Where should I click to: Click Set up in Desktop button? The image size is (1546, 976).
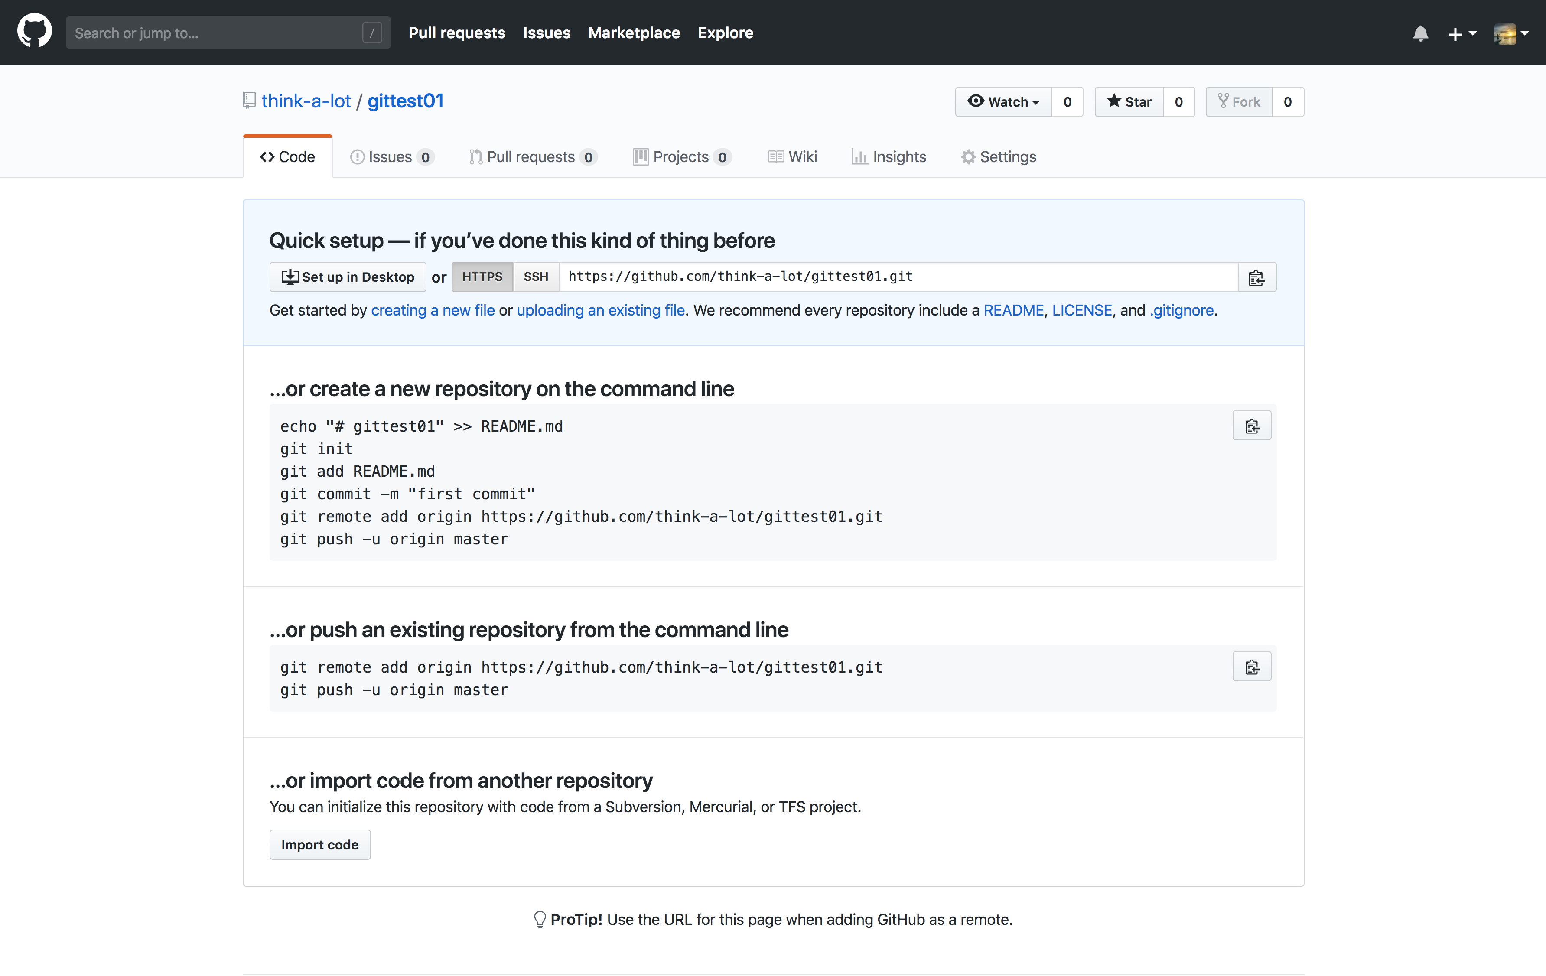tap(348, 277)
